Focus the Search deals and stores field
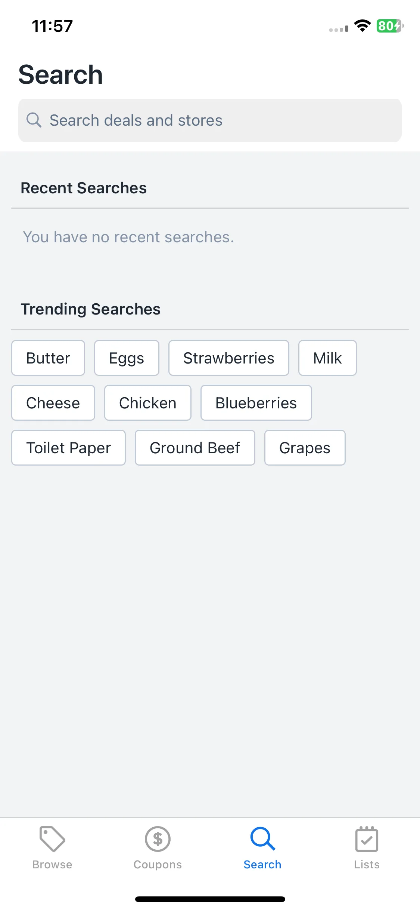Image resolution: width=420 pixels, height=911 pixels. [x=210, y=120]
